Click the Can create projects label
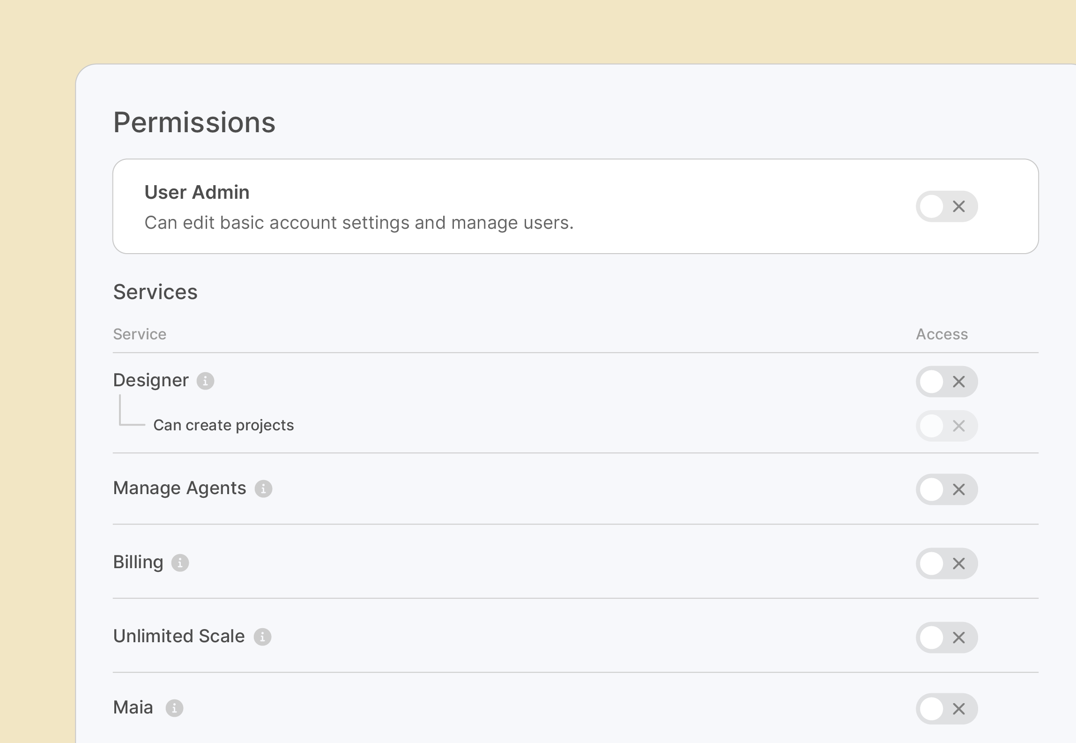 point(223,425)
